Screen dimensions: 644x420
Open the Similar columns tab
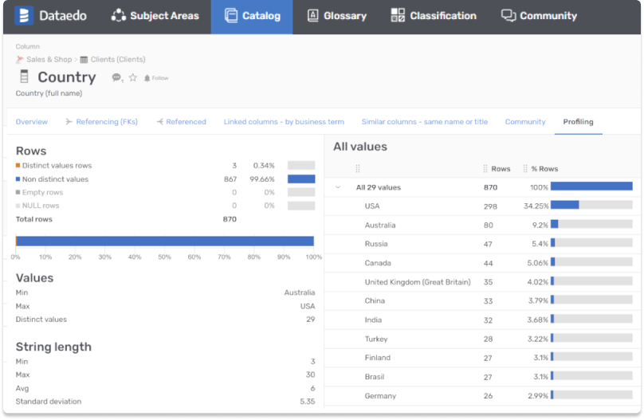tap(424, 122)
